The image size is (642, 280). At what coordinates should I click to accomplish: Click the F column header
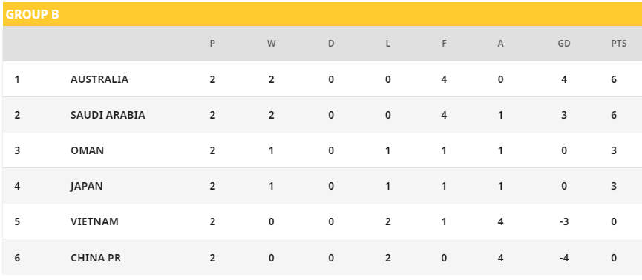point(444,43)
